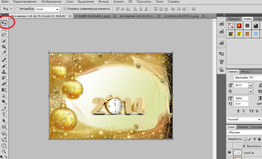The width and height of the screenshot is (262, 159).
Task: Select the Lasso tool
Action: click(4, 35)
